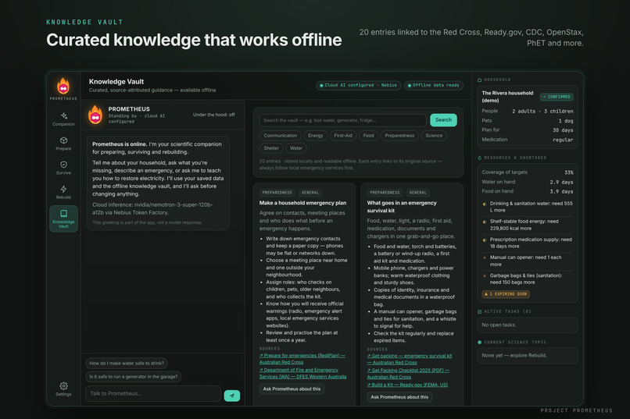Viewport: 630px width, 419px height.
Task: Click Medication regular row
Action: click(x=528, y=140)
